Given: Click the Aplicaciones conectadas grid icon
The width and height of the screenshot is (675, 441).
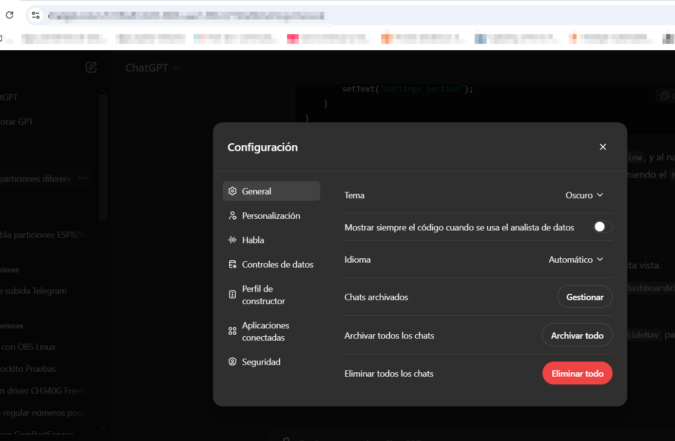Looking at the screenshot, I should point(232,331).
